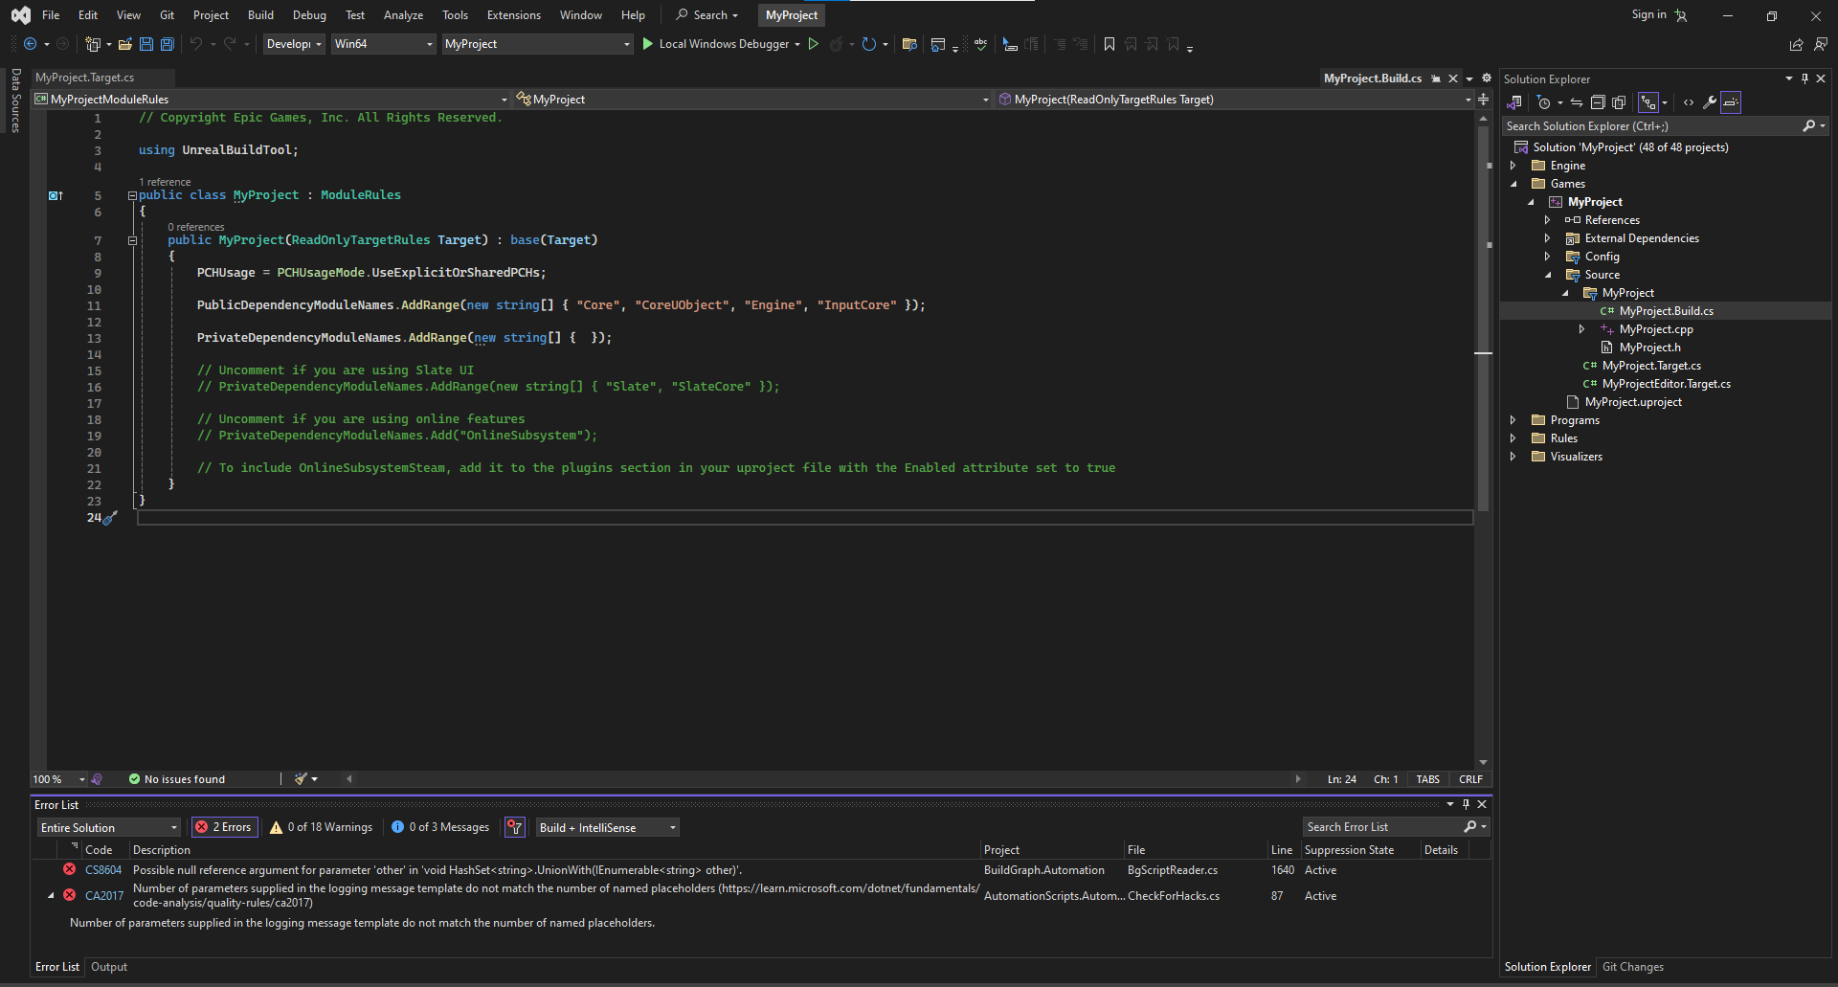Open Live Share icon near top right
The height and width of the screenshot is (987, 1838).
pos(1796,44)
